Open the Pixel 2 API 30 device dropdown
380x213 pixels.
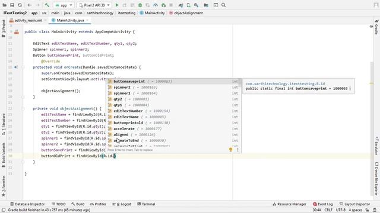click(94, 5)
